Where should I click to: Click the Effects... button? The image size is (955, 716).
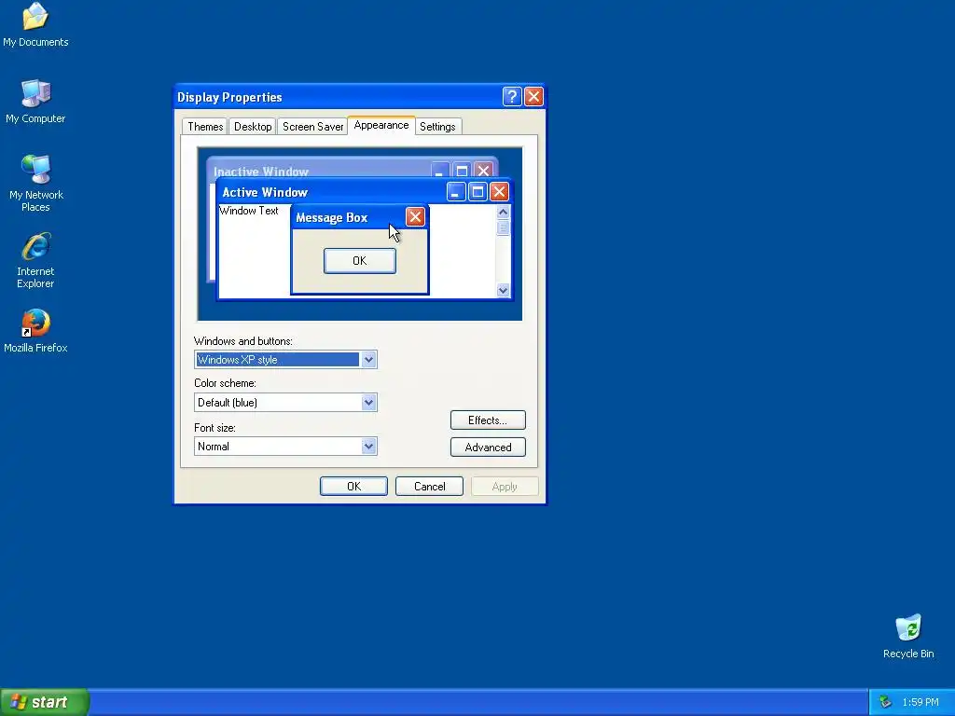[488, 420]
